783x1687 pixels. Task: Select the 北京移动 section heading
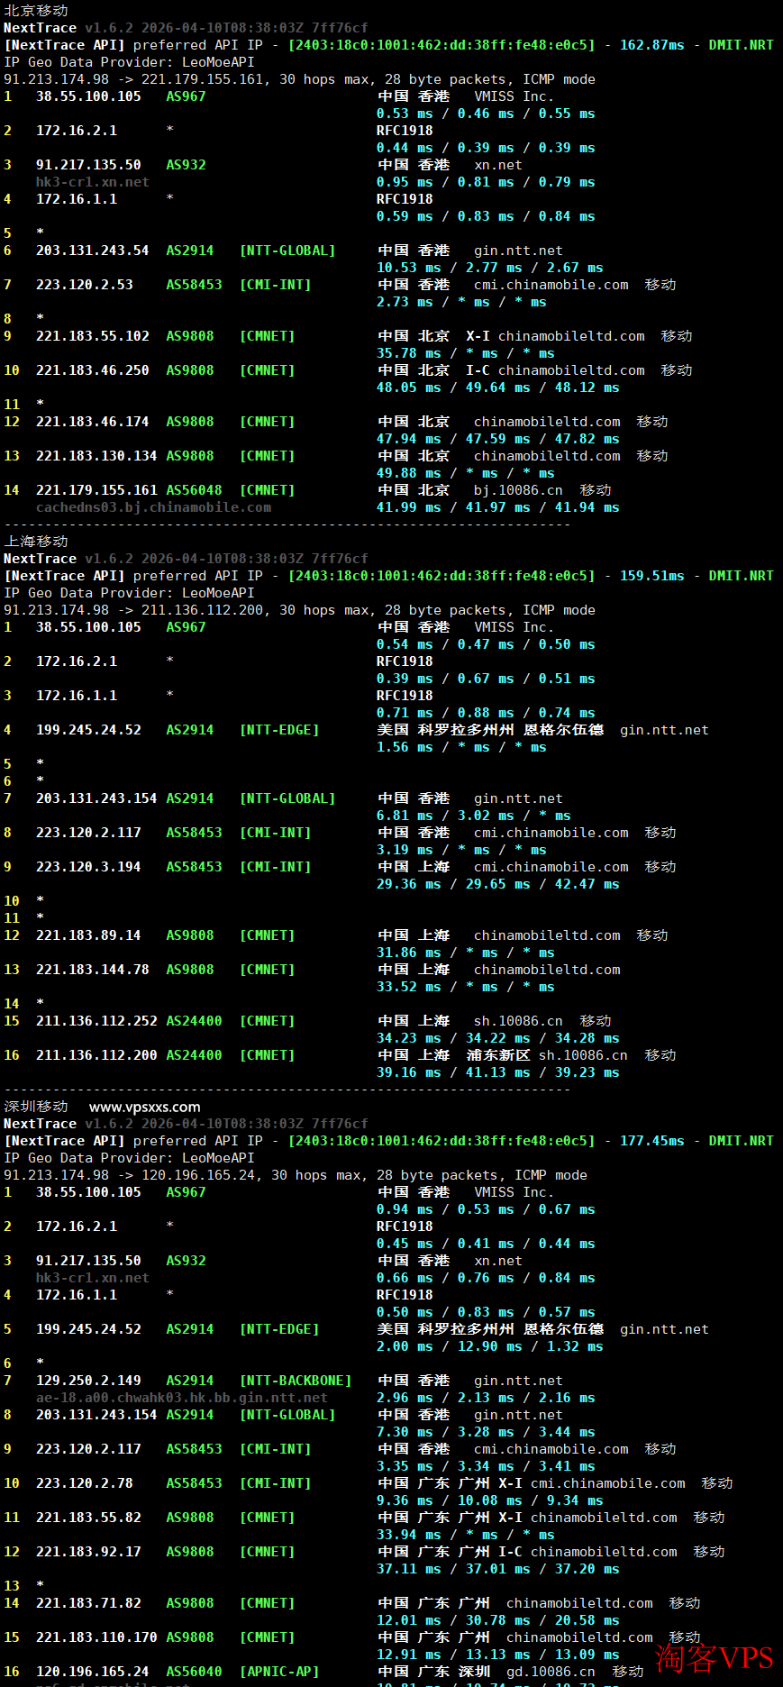click(36, 11)
